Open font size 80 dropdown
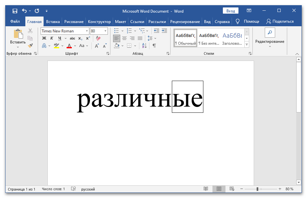The height and width of the screenshot is (198, 307). (x=105, y=31)
